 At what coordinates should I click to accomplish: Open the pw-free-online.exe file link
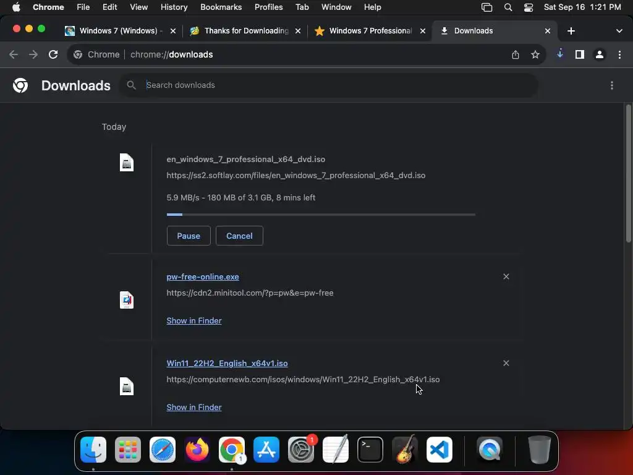pyautogui.click(x=203, y=276)
